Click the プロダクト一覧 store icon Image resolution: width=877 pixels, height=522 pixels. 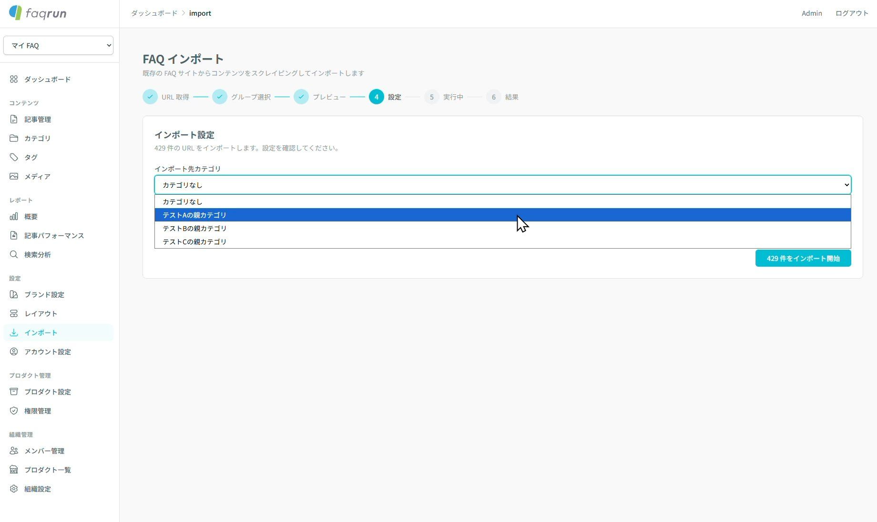[x=14, y=470]
